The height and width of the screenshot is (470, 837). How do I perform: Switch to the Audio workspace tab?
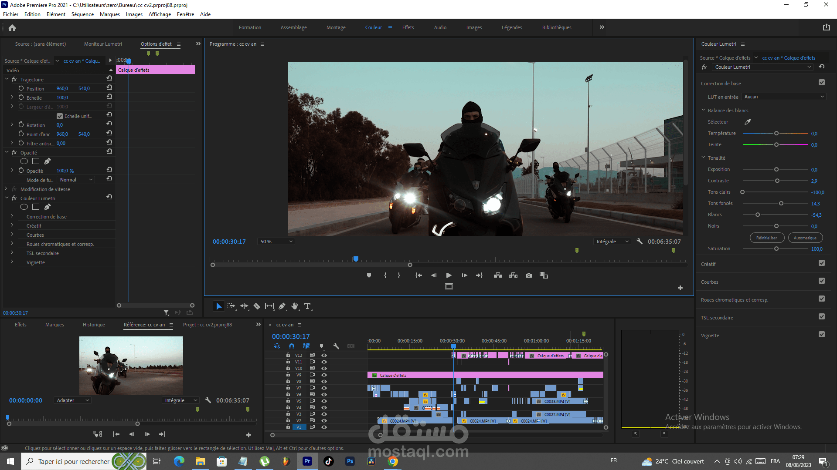tap(440, 27)
